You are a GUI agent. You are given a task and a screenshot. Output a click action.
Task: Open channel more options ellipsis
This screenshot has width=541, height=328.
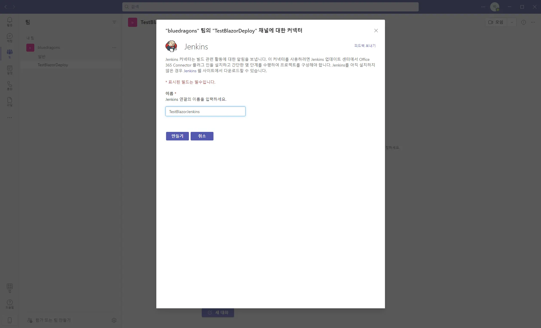[x=533, y=22]
